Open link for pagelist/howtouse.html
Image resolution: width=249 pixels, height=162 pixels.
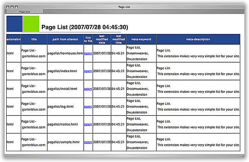88,53
